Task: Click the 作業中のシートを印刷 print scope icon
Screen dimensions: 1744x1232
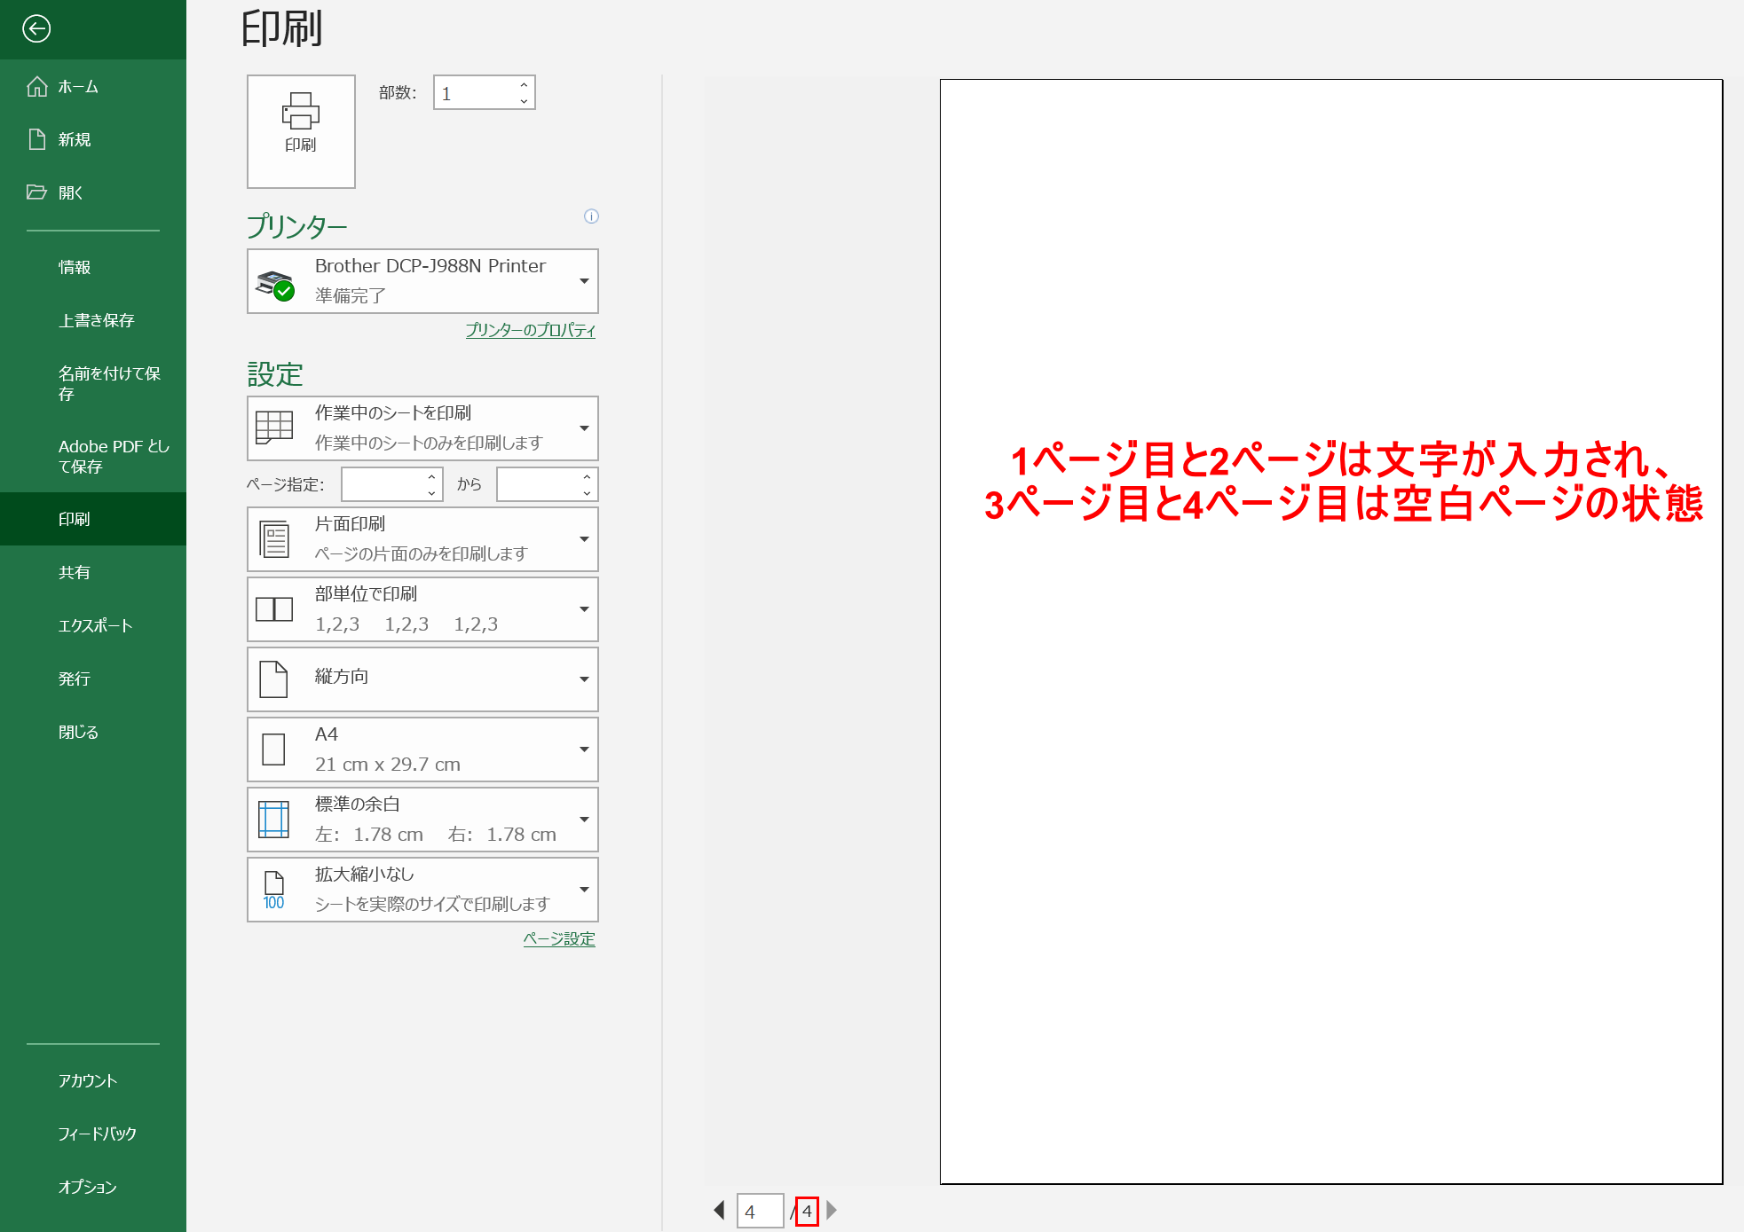Action: coord(273,424)
